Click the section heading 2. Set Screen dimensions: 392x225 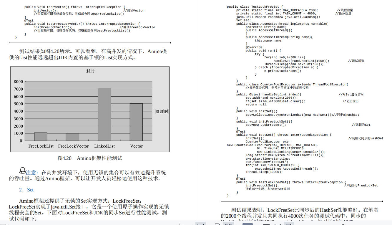point(26,190)
